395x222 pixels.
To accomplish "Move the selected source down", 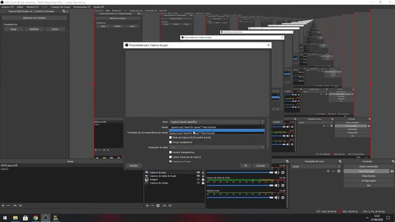I will point(170,205).
